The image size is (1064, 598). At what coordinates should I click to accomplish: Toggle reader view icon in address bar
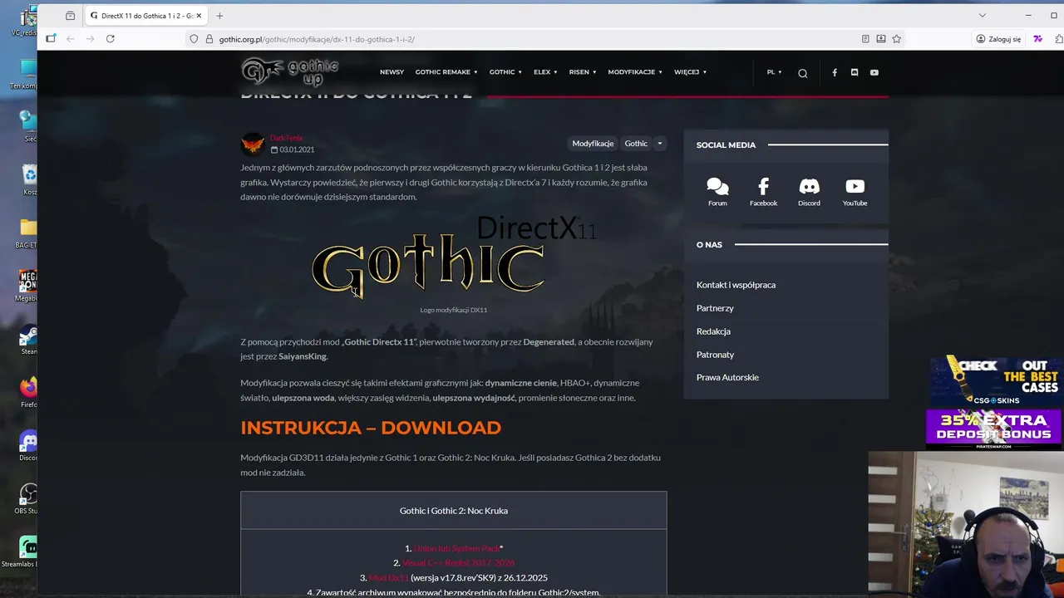tap(865, 39)
